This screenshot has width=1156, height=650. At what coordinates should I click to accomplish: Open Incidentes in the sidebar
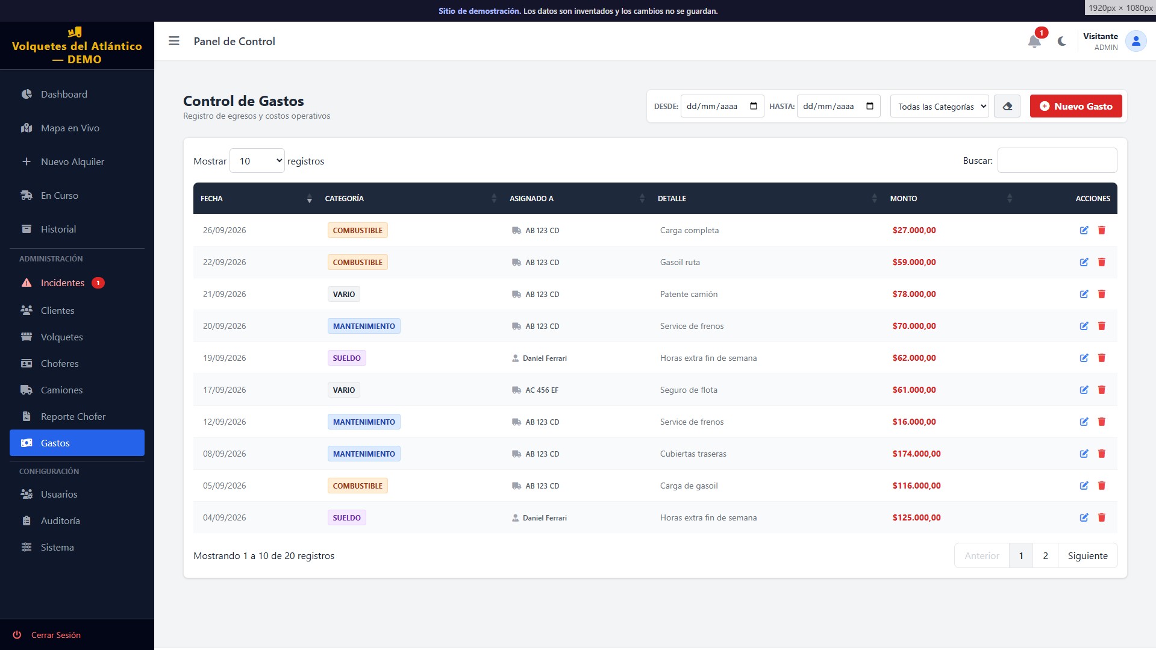tap(77, 283)
